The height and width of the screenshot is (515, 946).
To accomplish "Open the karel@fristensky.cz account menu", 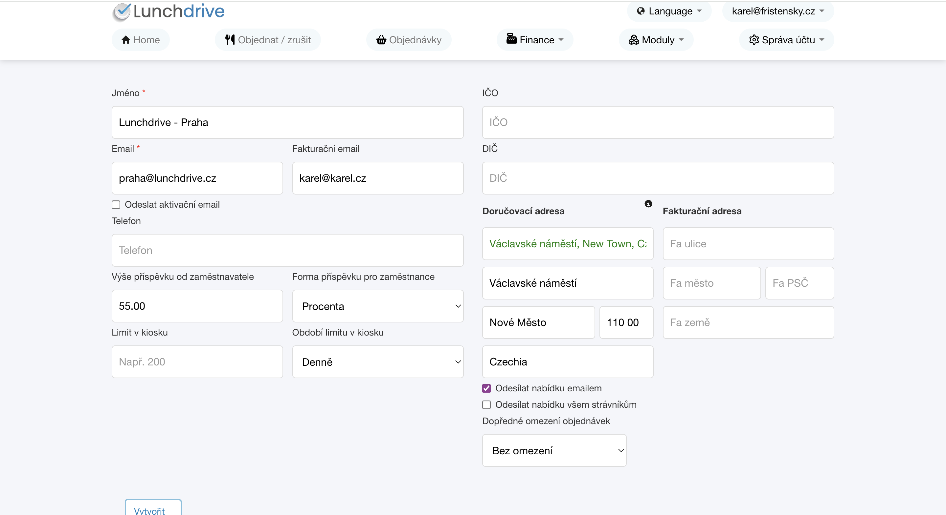I will tap(778, 11).
